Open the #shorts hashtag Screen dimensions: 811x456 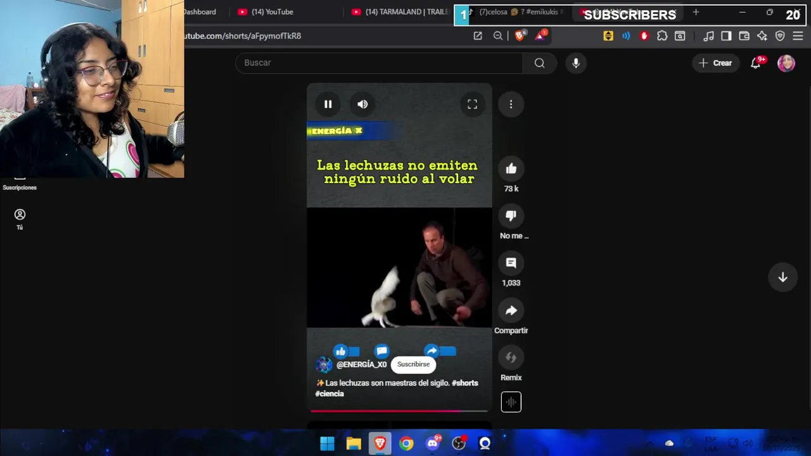[465, 383]
